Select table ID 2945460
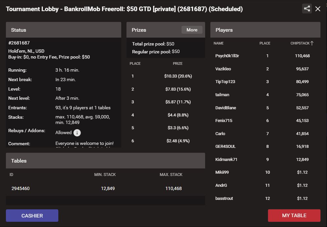The width and height of the screenshot is (327, 227). (20, 188)
